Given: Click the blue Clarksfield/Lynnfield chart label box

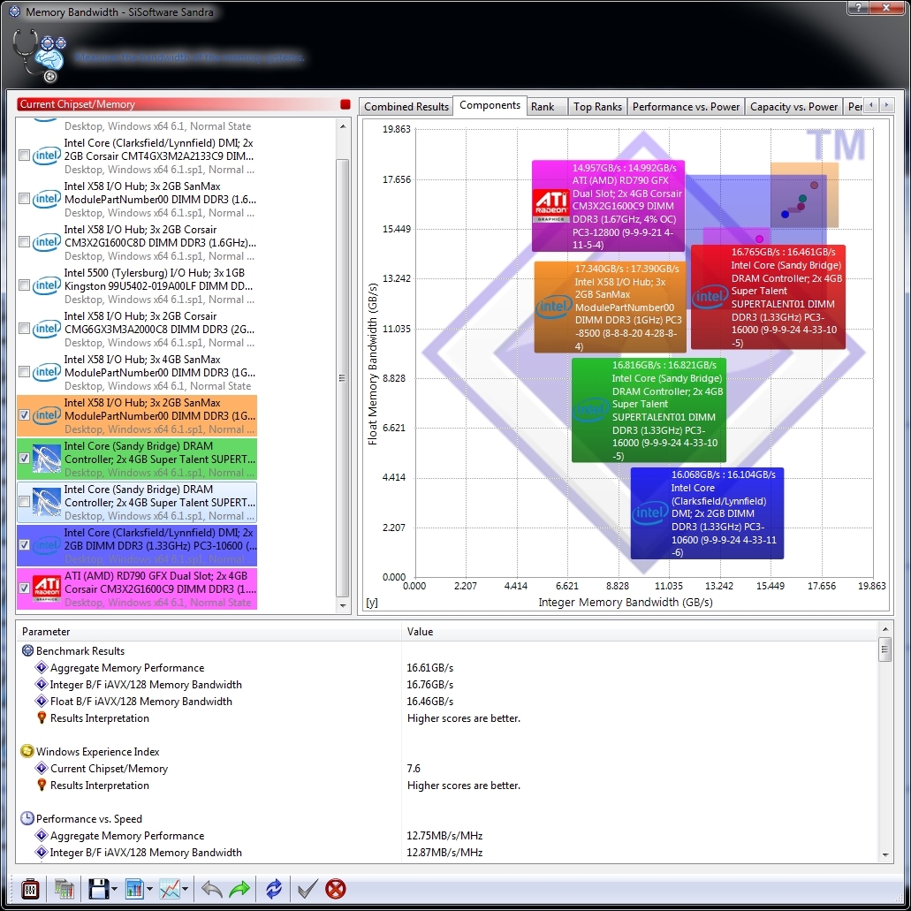Looking at the screenshot, I should [707, 513].
